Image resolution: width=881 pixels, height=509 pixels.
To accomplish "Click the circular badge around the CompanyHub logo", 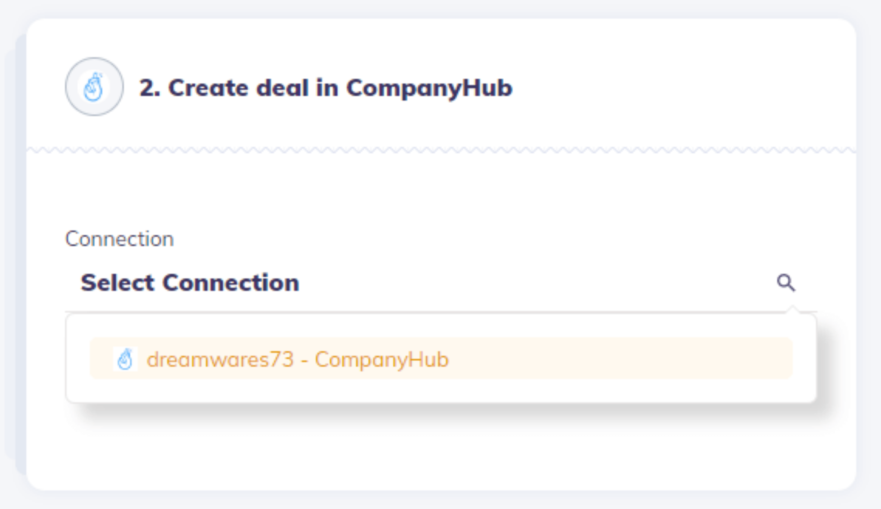I will coord(94,87).
